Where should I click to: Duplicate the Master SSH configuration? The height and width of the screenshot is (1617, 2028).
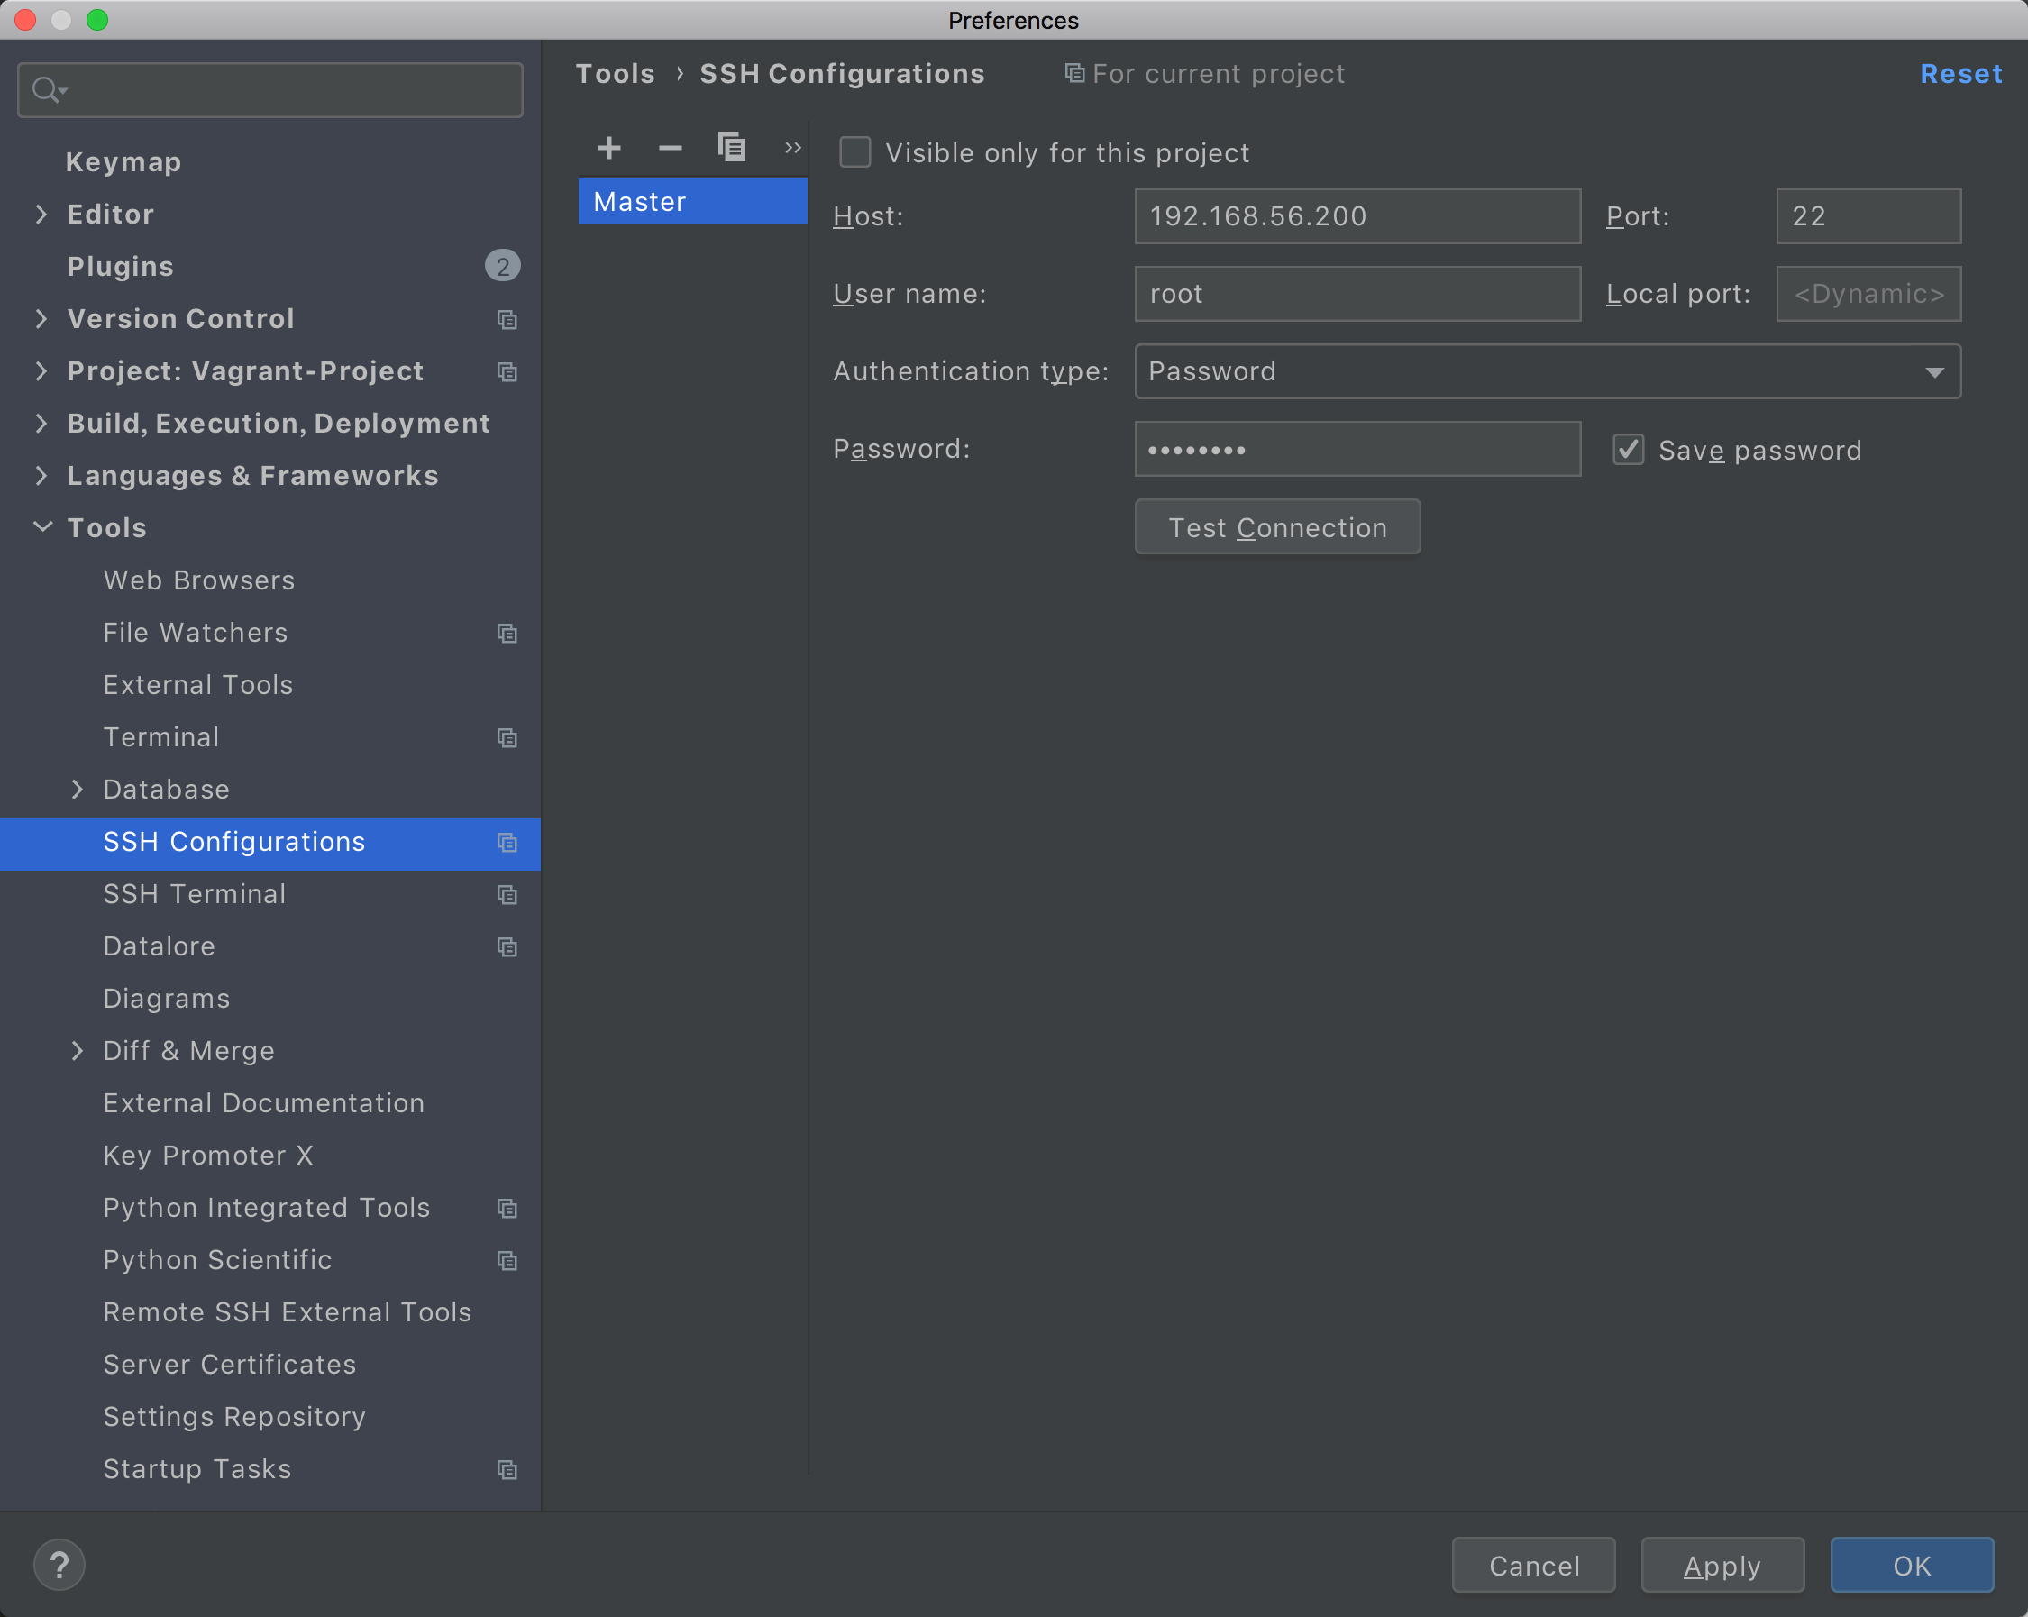click(x=732, y=148)
